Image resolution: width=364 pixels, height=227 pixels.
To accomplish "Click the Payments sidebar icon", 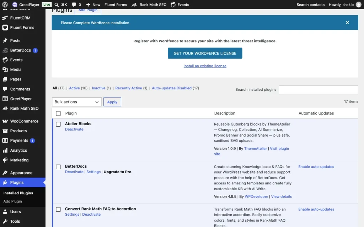I will pyautogui.click(x=5, y=140).
